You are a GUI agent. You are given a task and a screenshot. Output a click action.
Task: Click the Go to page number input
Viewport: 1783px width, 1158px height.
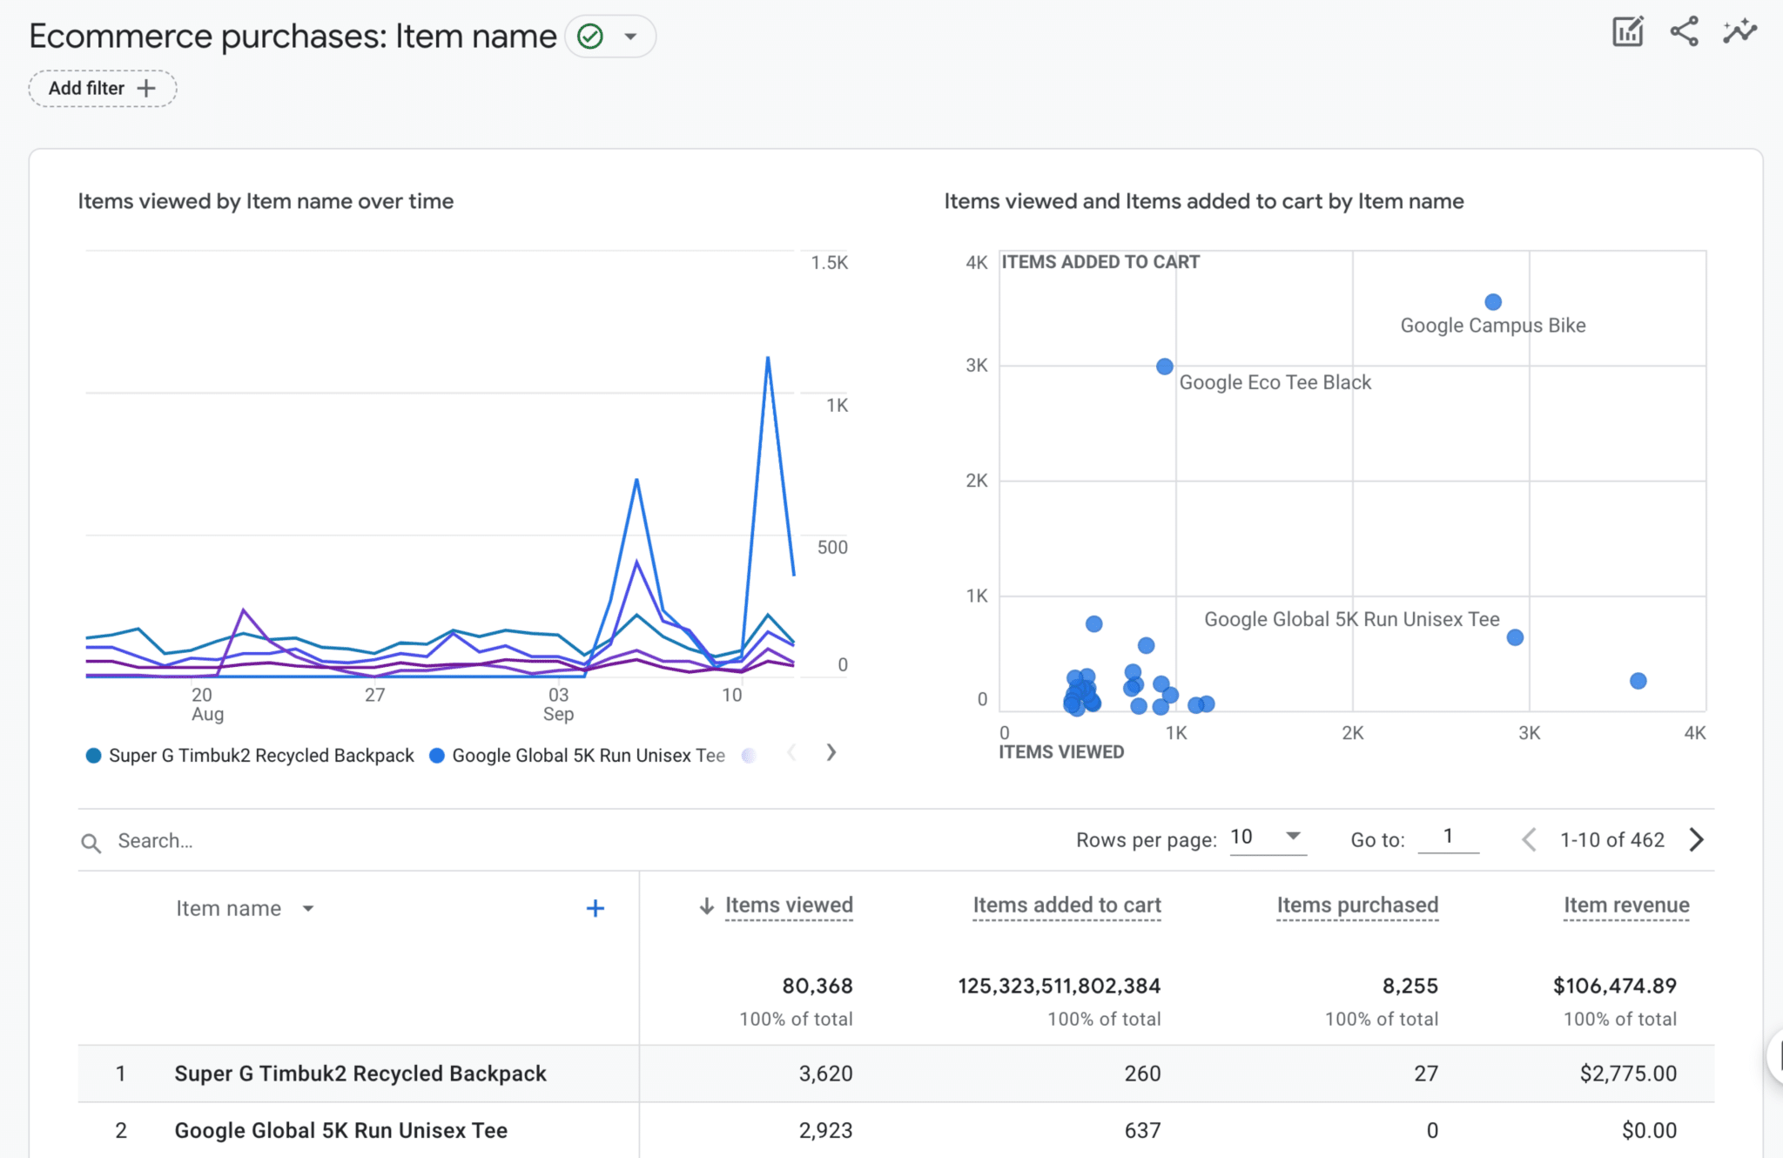[x=1448, y=837]
